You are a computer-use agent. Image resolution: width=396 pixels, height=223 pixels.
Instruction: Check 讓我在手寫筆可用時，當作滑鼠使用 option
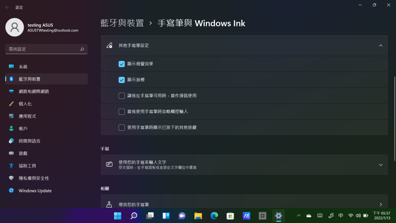[122, 95]
